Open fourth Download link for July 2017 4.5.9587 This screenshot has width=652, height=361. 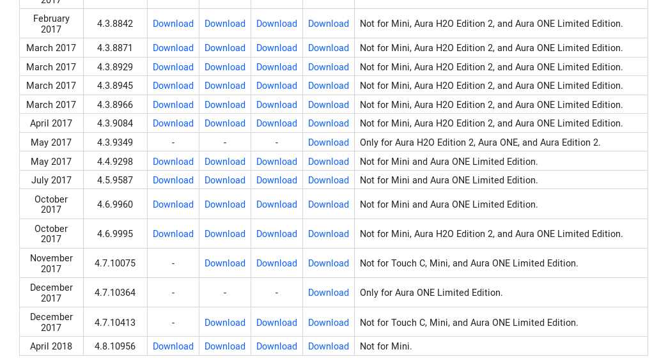pos(329,180)
